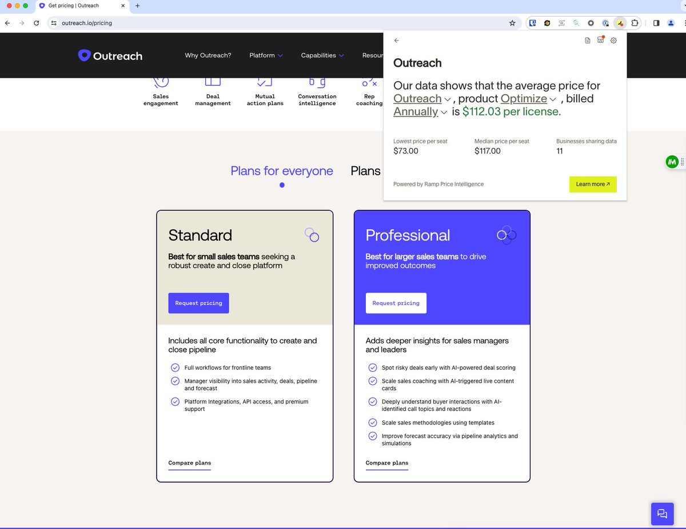Expand the Capabilities navigation menu

point(322,55)
